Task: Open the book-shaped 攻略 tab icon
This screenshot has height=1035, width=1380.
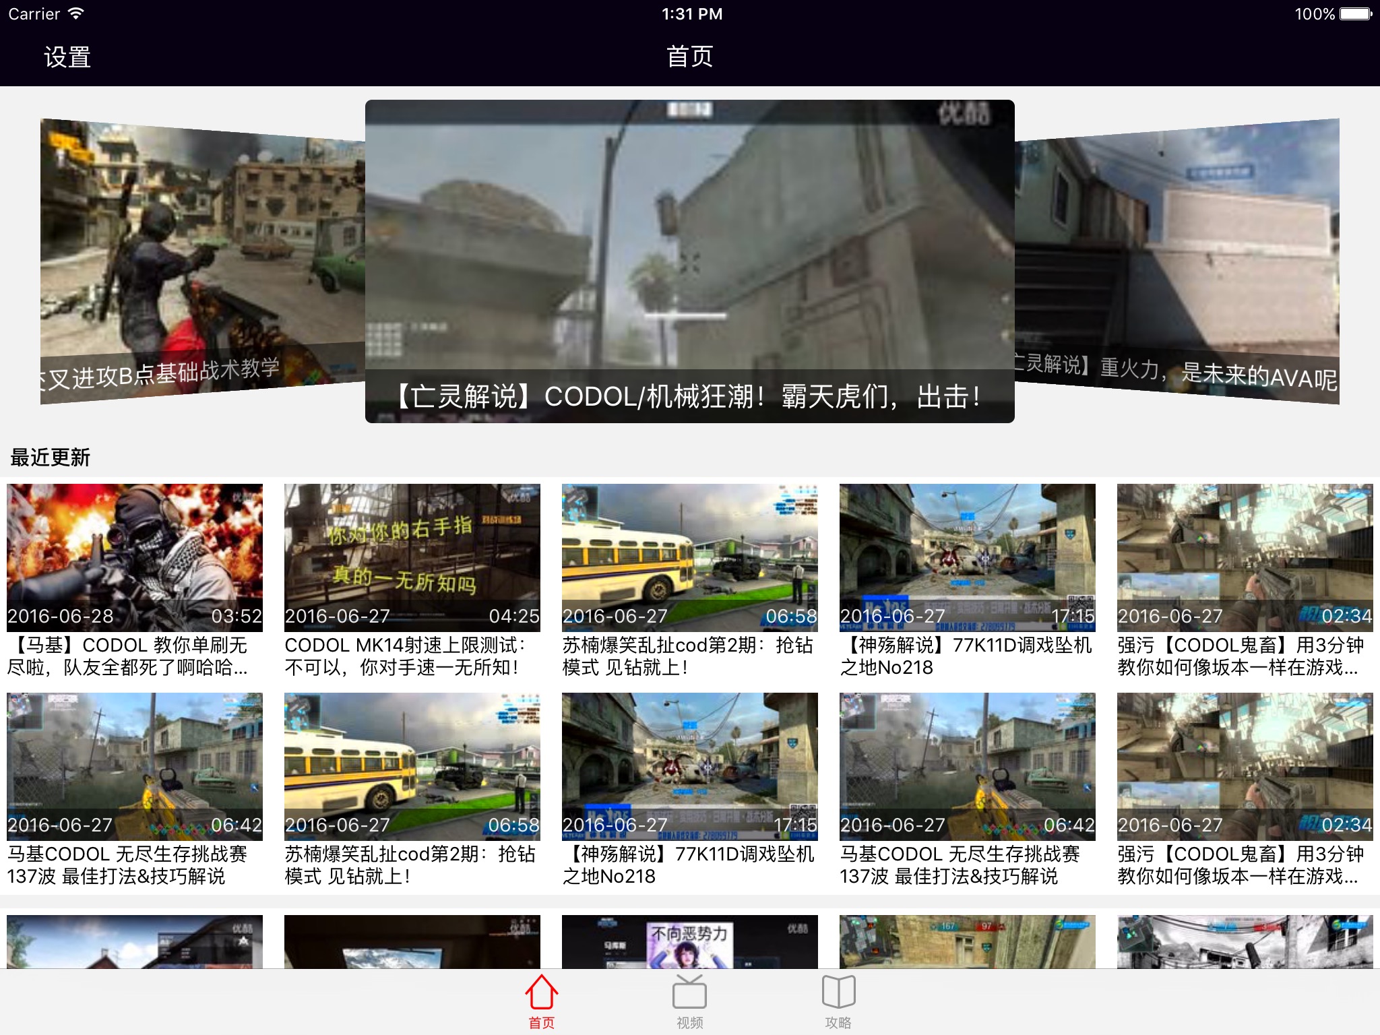Action: pyautogui.click(x=838, y=992)
